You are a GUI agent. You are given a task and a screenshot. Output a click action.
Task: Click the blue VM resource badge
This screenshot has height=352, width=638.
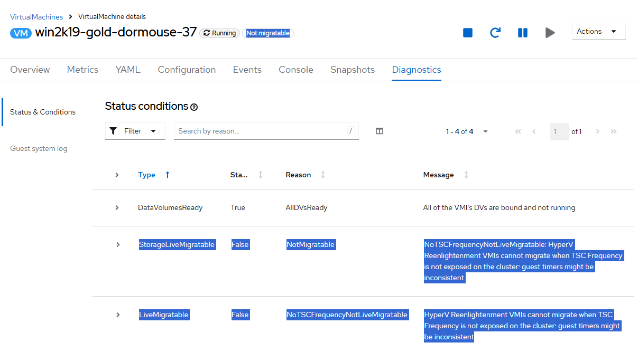(21, 33)
